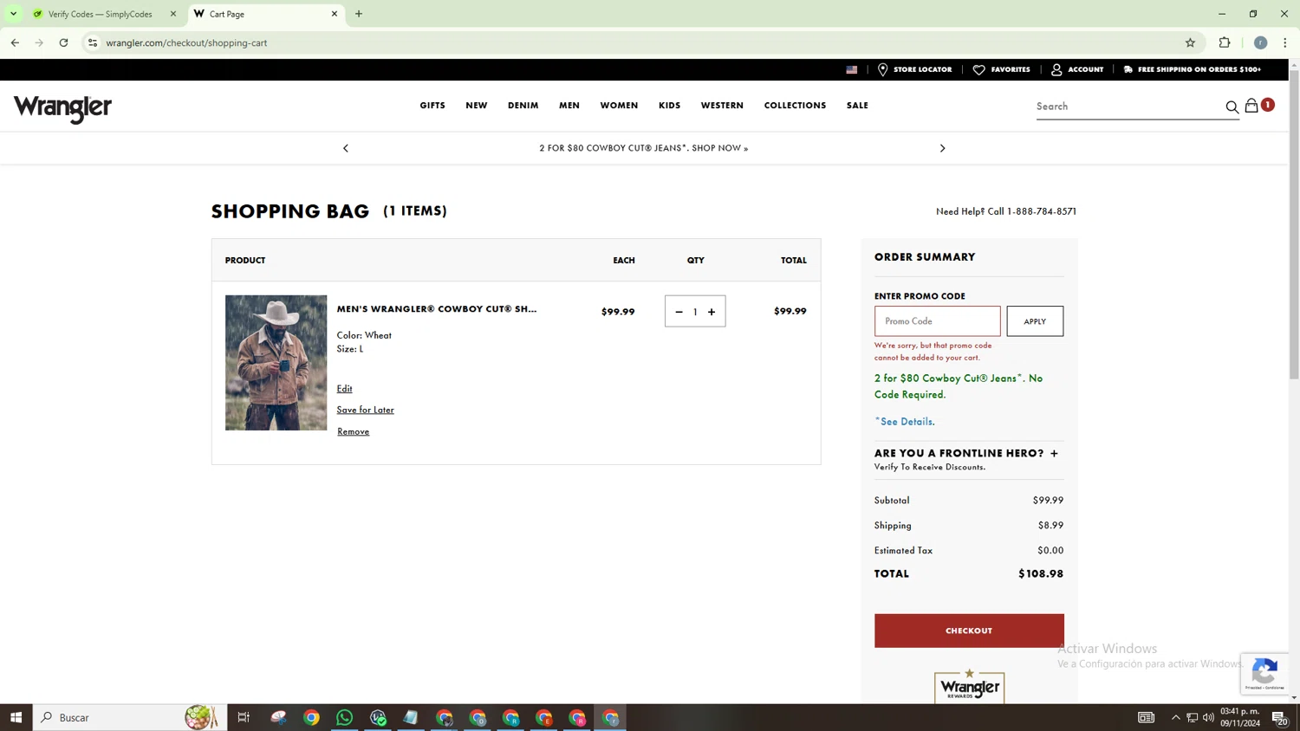This screenshot has width=1300, height=731.
Task: Go back in browser history
Action: (x=15, y=42)
